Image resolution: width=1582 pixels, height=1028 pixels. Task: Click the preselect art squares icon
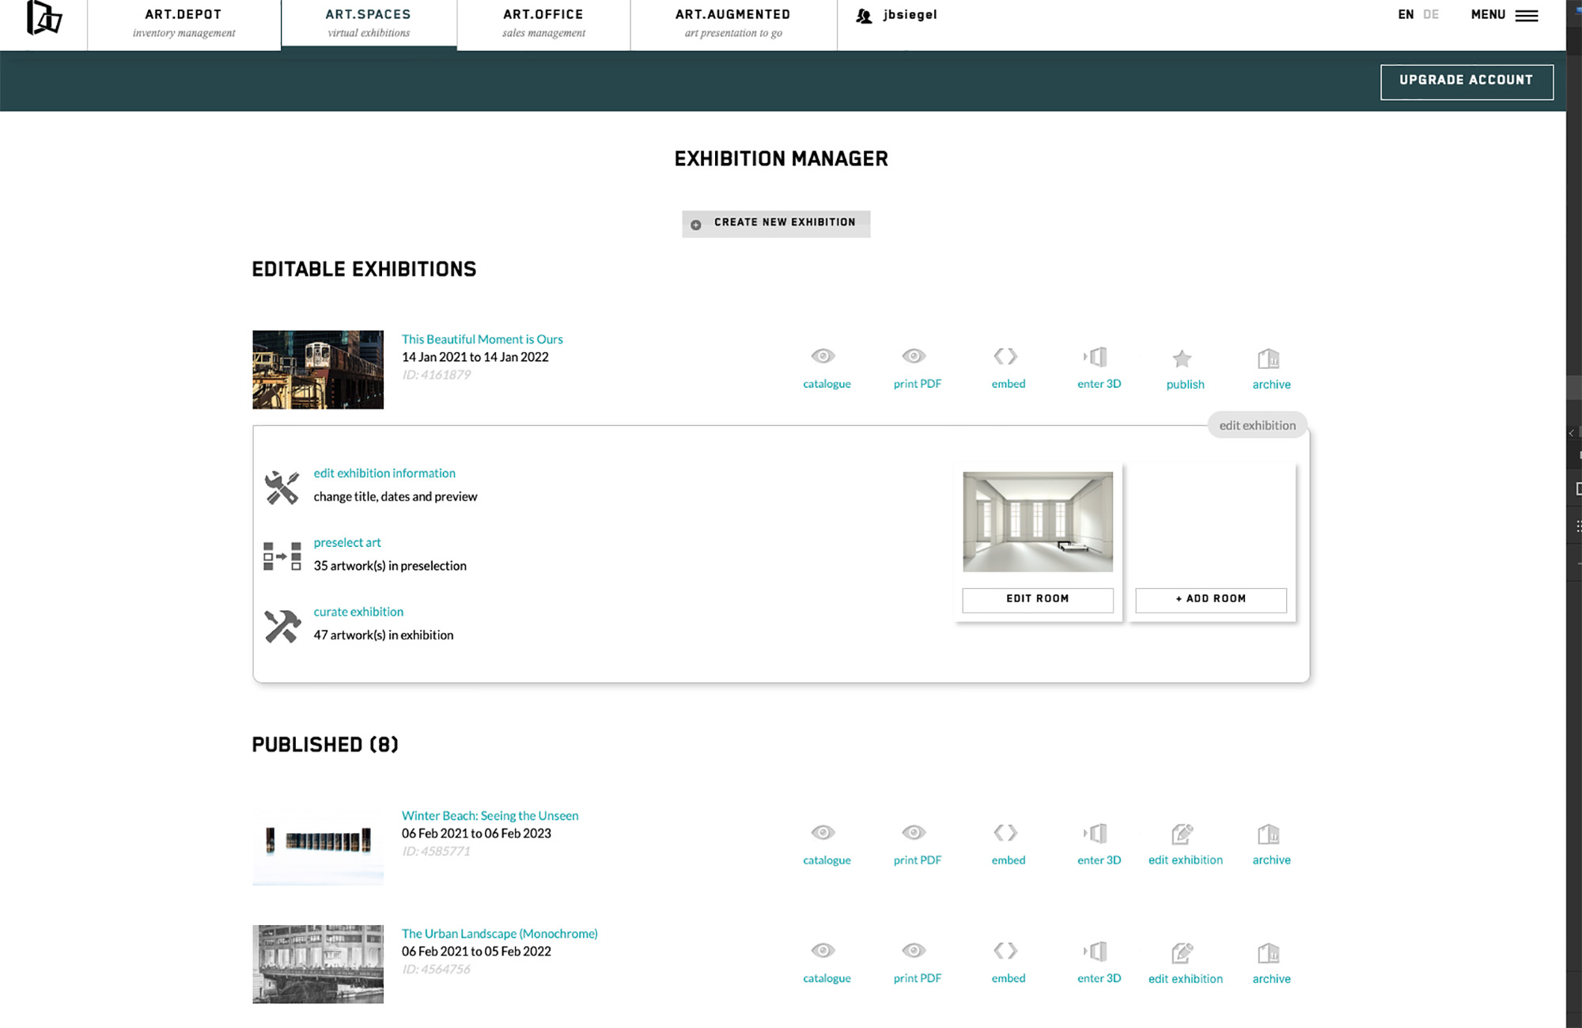coord(282,556)
